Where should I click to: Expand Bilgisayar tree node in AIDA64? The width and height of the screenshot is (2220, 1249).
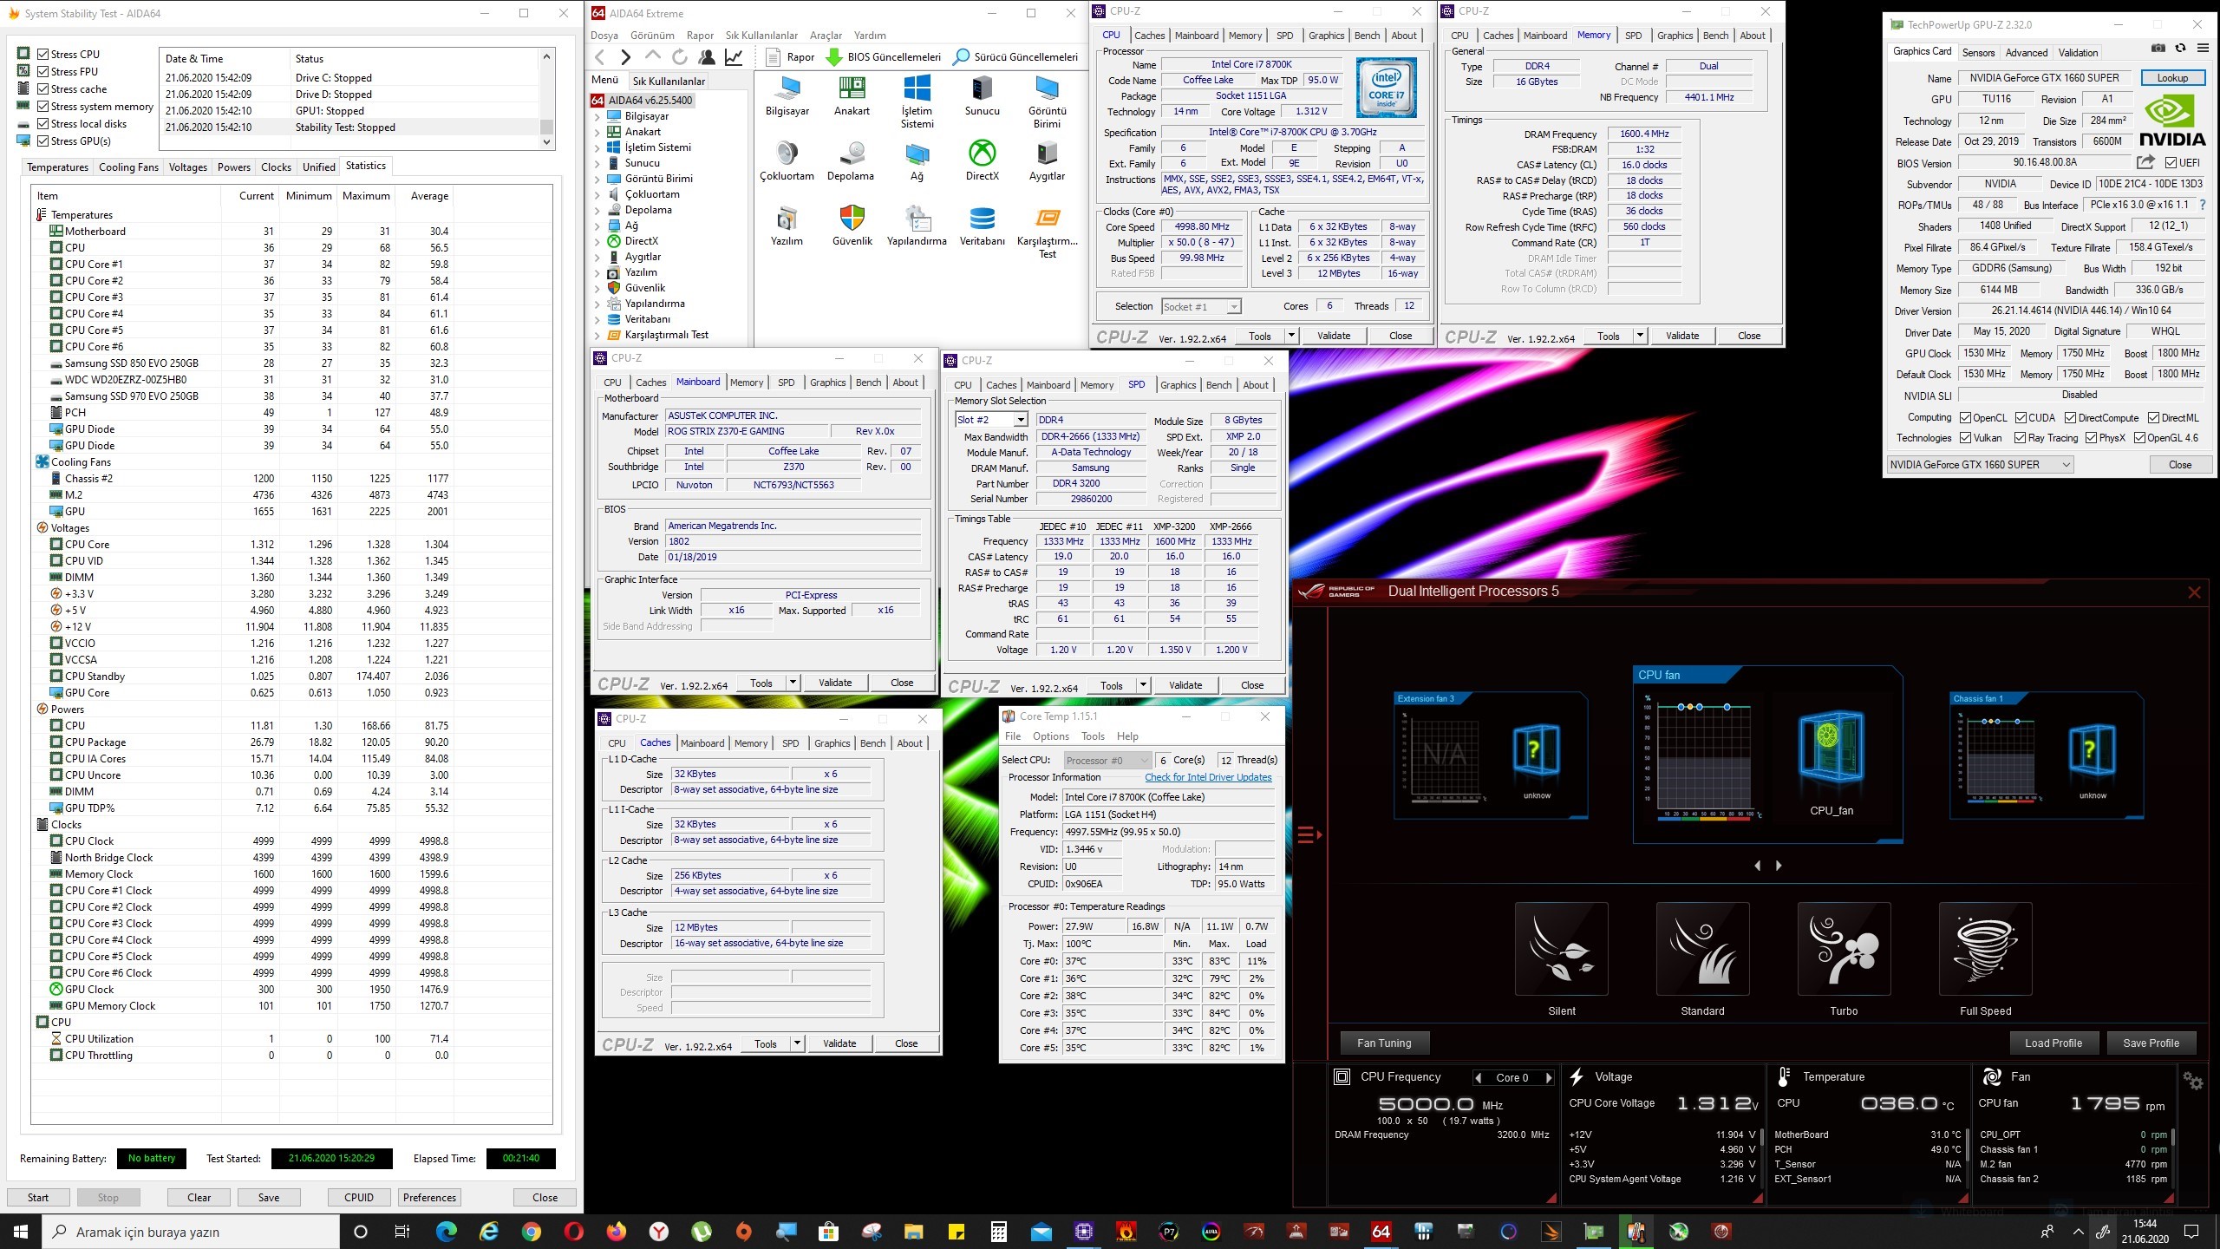coord(597,116)
